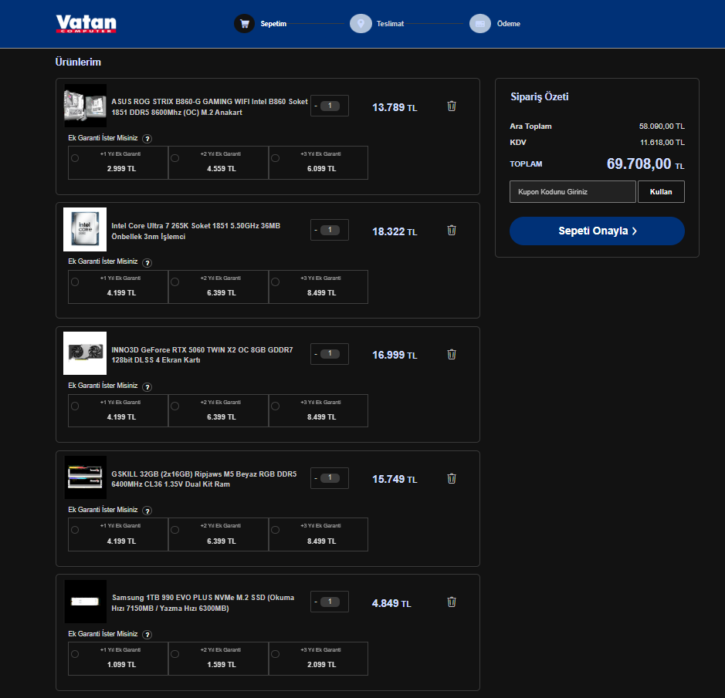Open the ASUS ROG STRIX B860-G product link
This screenshot has height=698, width=725.
(209, 106)
